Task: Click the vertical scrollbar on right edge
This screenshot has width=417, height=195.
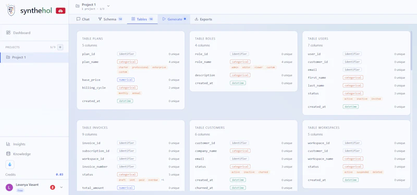Action: [x=411, y=51]
